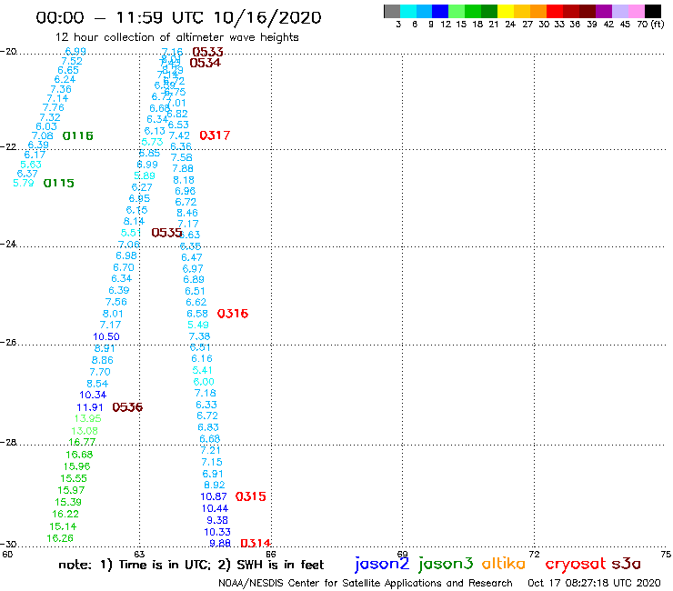Click the 'altika' satellite legend label
Screen dimensions: 673x591
tap(504, 564)
